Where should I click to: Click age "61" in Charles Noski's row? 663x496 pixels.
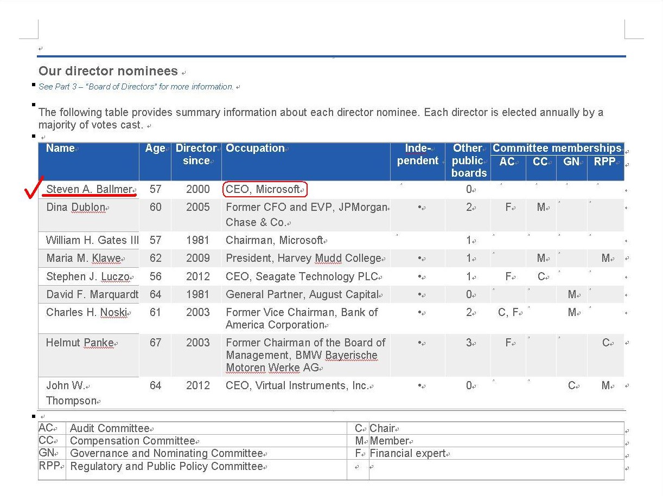click(155, 312)
